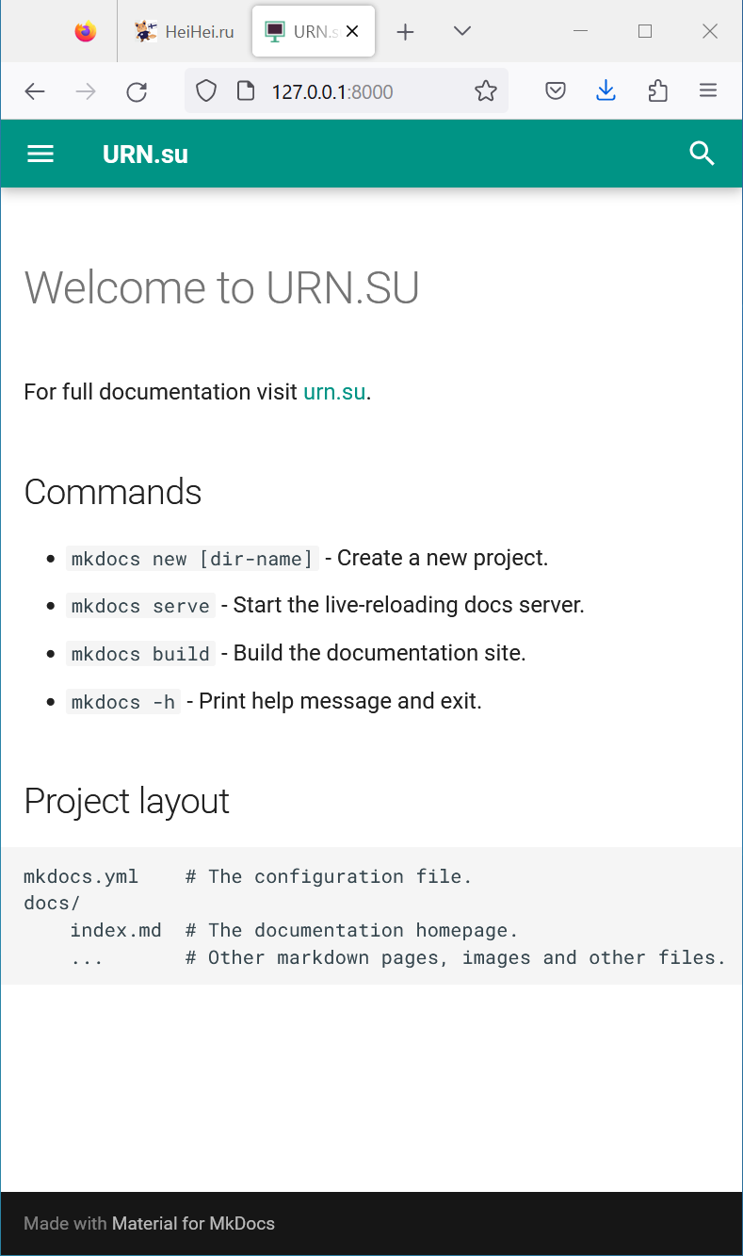Click the page info icon in address bar
Viewport: 743px width, 1256px height.
[245, 91]
